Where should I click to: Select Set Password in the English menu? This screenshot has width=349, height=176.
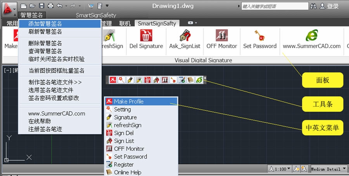coord(141,157)
